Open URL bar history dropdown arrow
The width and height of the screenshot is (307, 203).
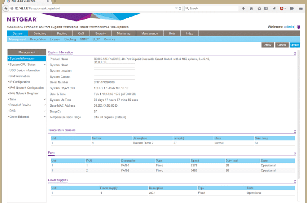pos(176,8)
